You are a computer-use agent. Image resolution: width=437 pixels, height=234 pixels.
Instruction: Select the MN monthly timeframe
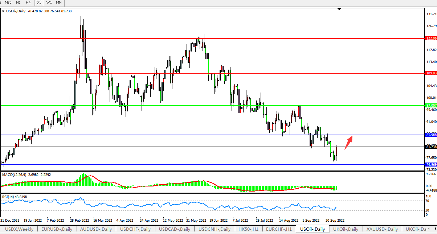[x=58, y=3]
